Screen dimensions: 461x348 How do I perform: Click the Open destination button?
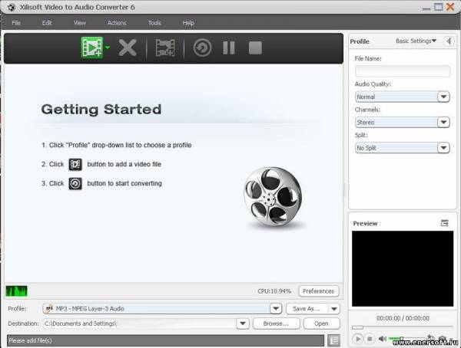(x=321, y=323)
